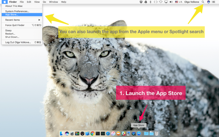
Task: Click the App Store icon in Dock
Action: click(139, 133)
